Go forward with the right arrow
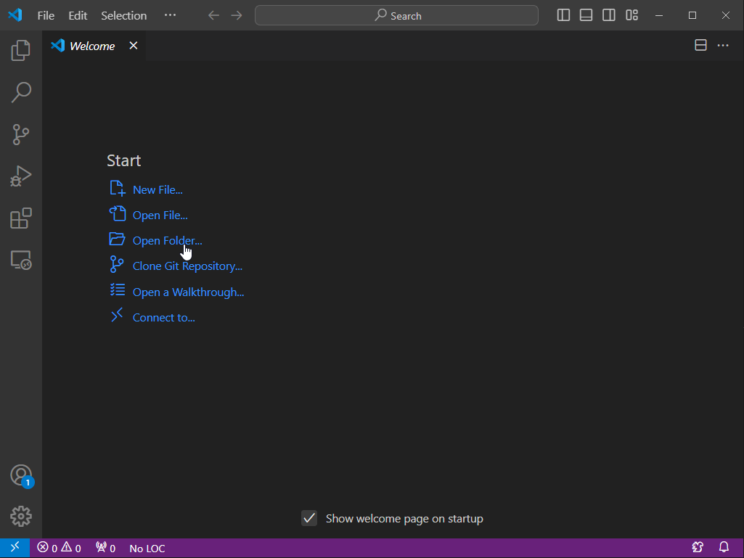The image size is (744, 558). coord(237,15)
